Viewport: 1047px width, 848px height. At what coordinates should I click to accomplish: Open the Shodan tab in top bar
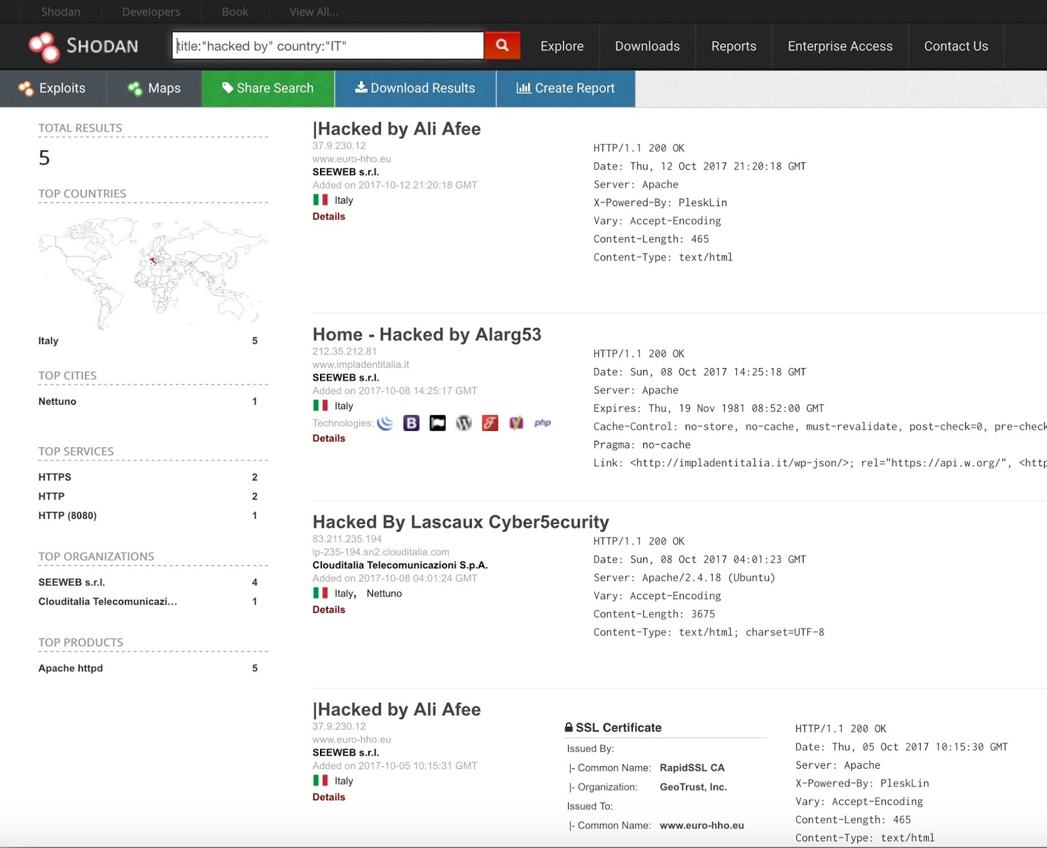coord(61,12)
